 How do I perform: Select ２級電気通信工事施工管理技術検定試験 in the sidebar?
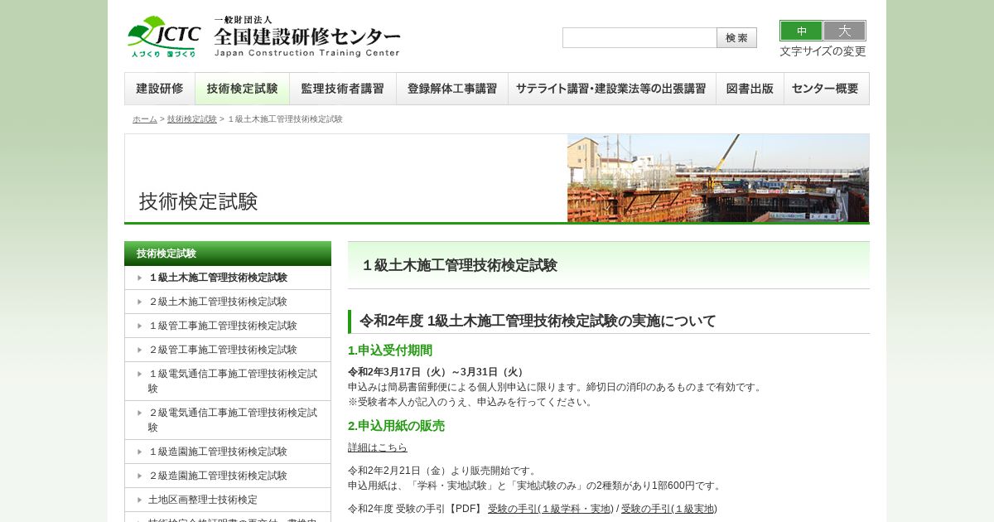pos(228,420)
